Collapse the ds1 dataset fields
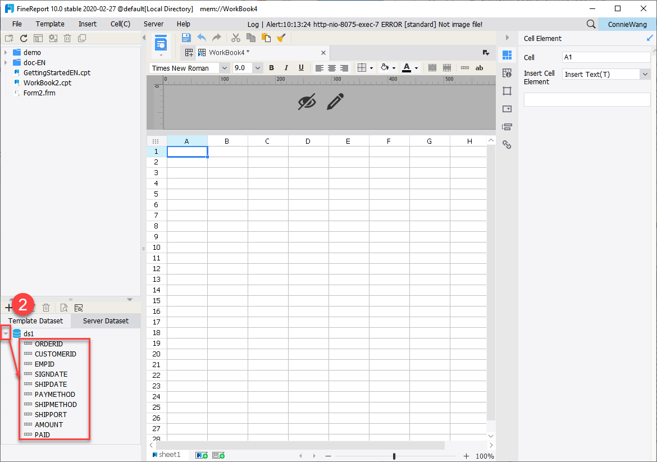This screenshot has width=657, height=462. 6,333
